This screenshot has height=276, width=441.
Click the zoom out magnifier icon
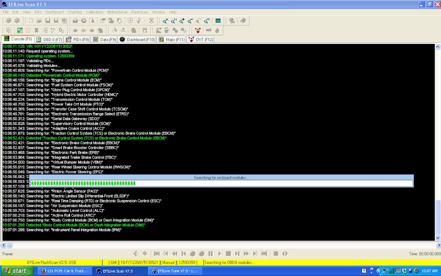tap(190, 21)
